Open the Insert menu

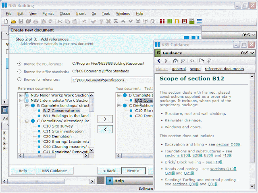(81, 14)
